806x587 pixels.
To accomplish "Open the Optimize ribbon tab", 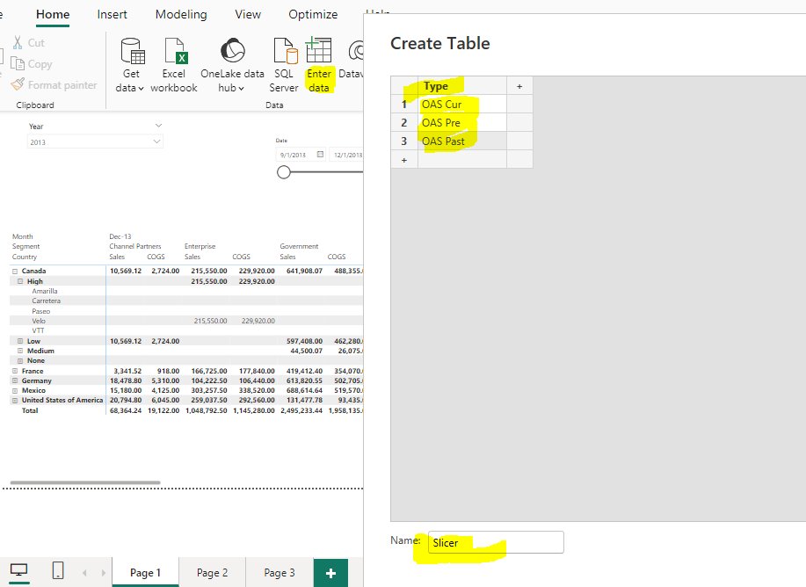I will [313, 14].
